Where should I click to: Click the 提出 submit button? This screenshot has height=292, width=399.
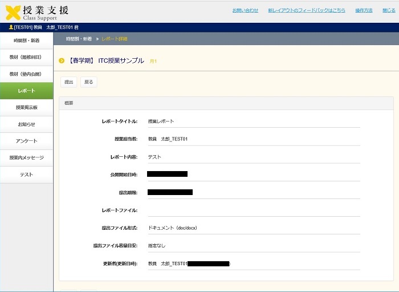pyautogui.click(x=68, y=82)
